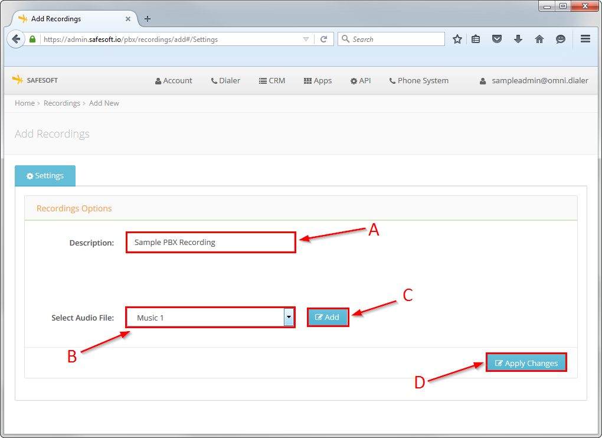This screenshot has width=602, height=438.
Task: Reload the page with the refresh icon
Action: tap(324, 39)
